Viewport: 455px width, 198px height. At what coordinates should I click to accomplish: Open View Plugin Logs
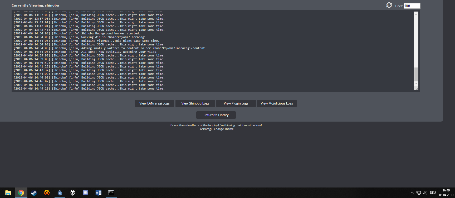(236, 103)
